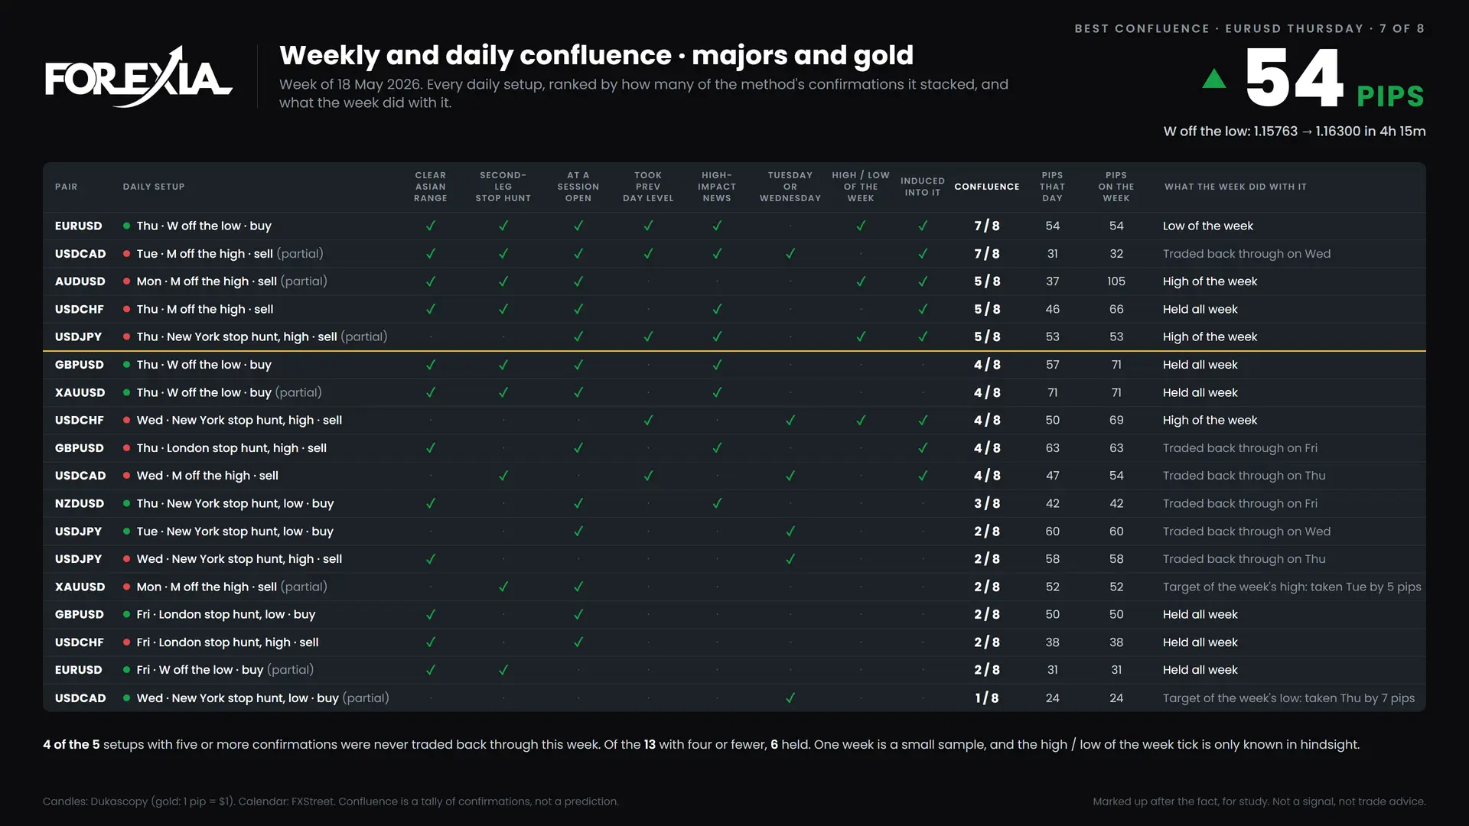Screen dimensions: 1469x826
Task: Click Induced Into It checkmark in USDCHF Thursday row
Action: pyautogui.click(x=923, y=309)
